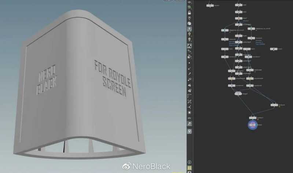
Task: Open the info 'i' icon near toolbar bottom
Action: 190,162
